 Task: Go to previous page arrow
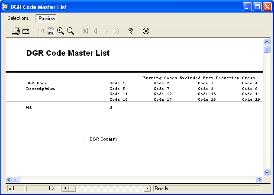tap(96, 31)
